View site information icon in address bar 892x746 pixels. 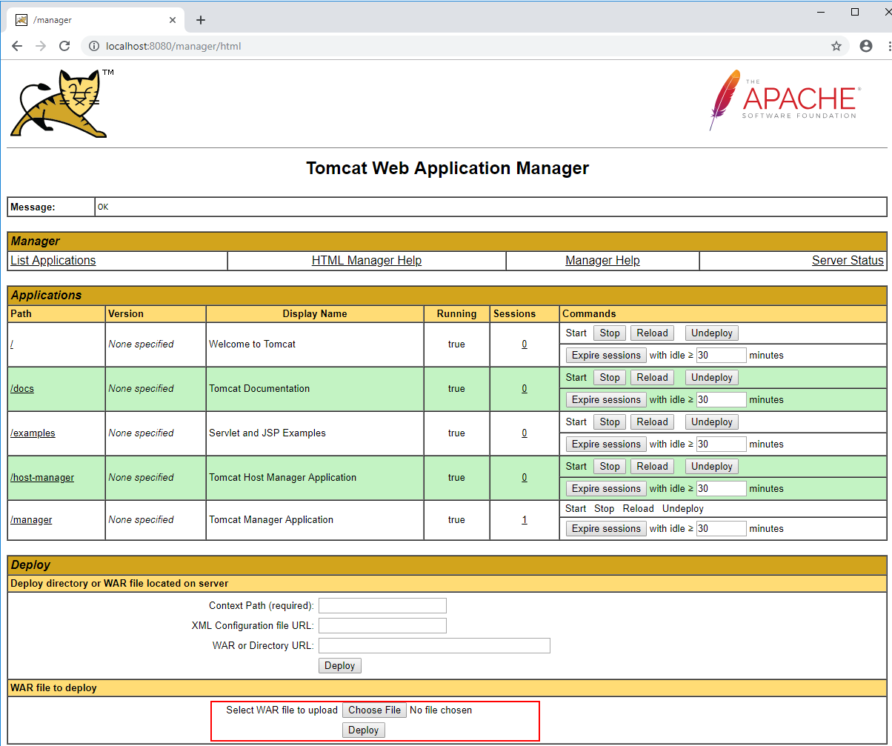(x=94, y=46)
